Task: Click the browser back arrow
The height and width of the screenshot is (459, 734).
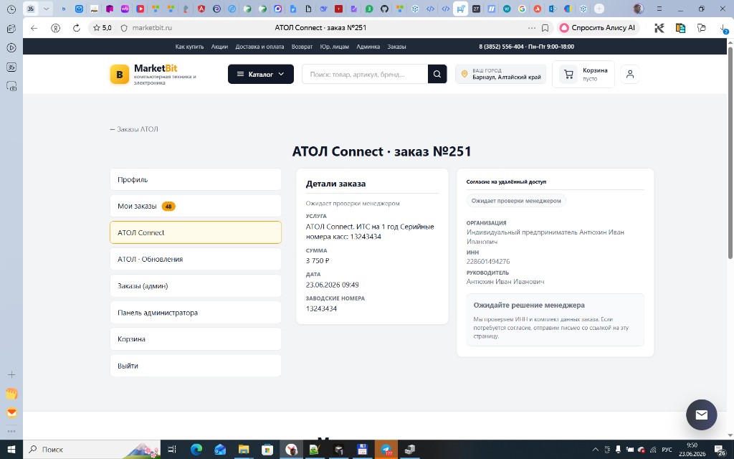Action: coord(34,28)
